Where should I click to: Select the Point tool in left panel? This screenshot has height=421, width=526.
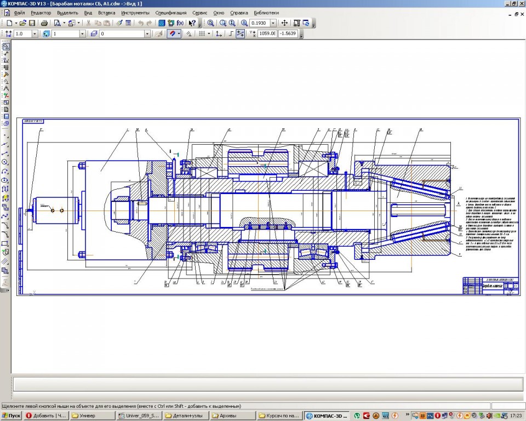pos(5,135)
